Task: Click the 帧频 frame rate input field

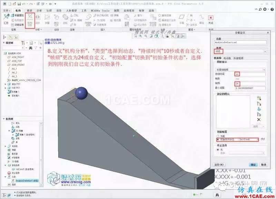Action: (250, 83)
